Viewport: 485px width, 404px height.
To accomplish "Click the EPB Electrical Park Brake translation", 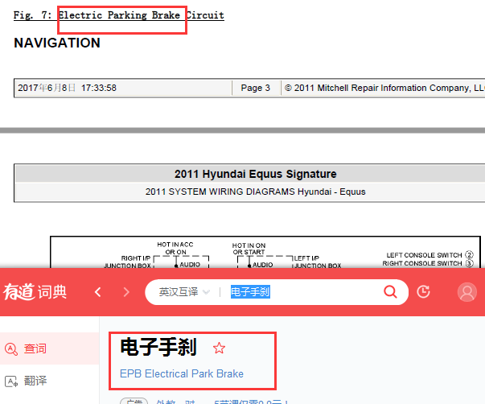I will [x=182, y=373].
